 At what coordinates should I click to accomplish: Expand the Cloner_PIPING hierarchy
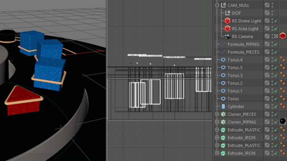pos(217,122)
